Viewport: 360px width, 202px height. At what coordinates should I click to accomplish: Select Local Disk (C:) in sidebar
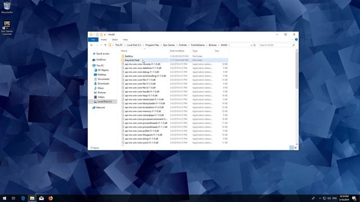103,102
